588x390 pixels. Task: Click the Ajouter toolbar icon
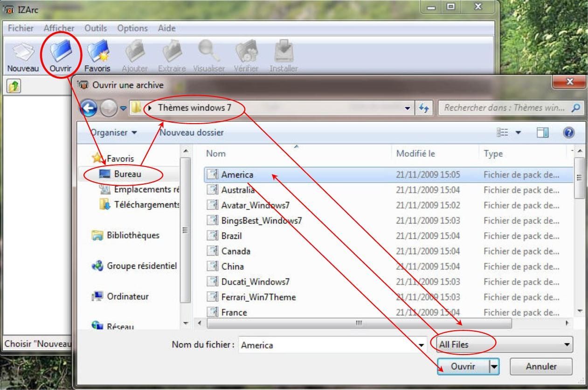click(134, 51)
